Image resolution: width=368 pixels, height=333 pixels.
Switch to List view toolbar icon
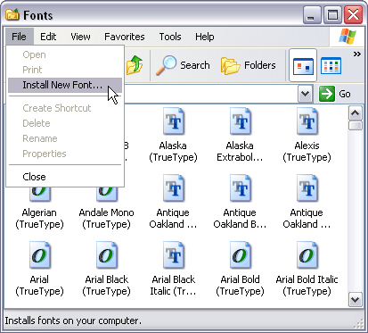(331, 65)
